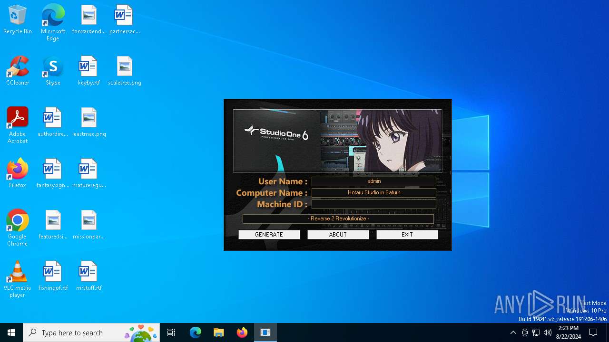Launch Firefox from the taskbar
609x342 pixels.
point(242,332)
